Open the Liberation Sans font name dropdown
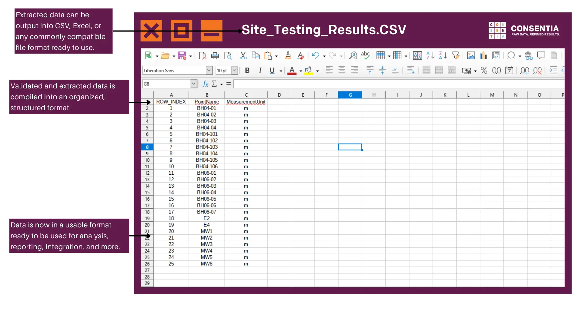 (x=209, y=71)
